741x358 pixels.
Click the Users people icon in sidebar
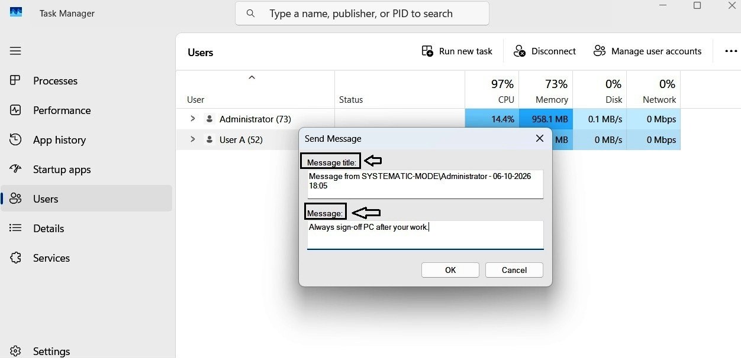(x=16, y=198)
